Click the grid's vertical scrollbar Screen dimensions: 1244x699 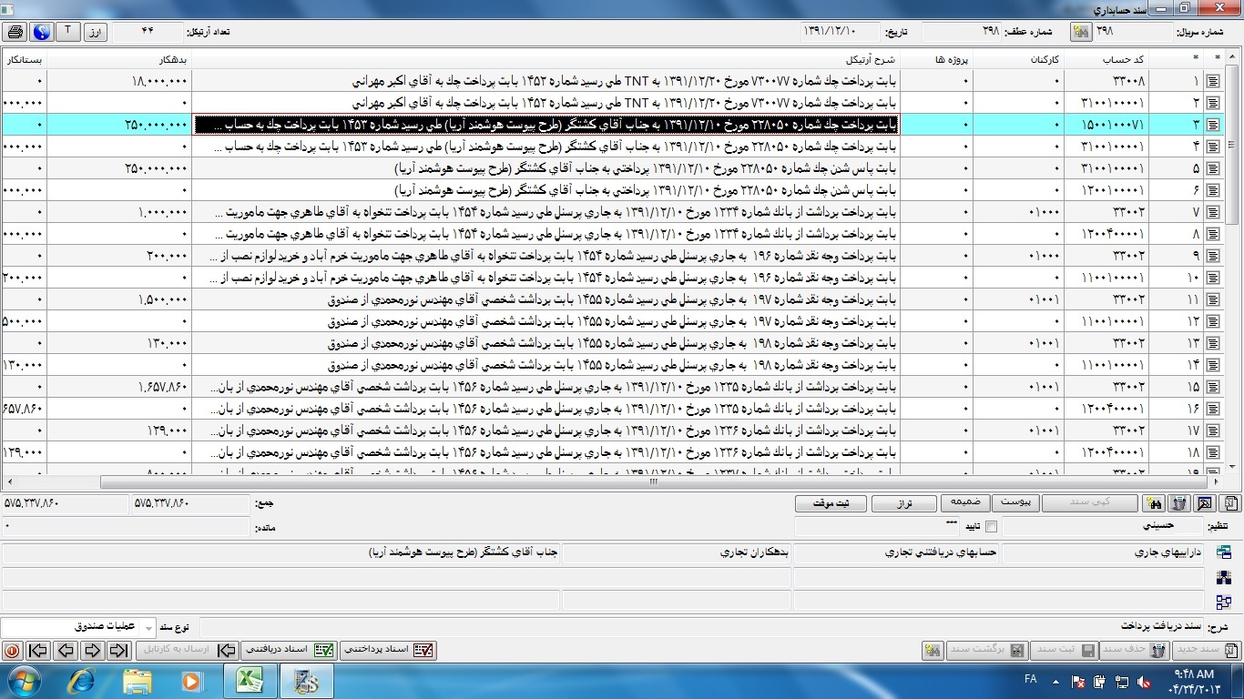[x=1233, y=262]
